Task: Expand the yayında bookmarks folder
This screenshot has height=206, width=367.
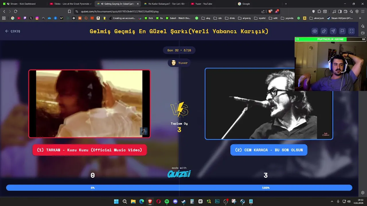Action: click(x=287, y=18)
